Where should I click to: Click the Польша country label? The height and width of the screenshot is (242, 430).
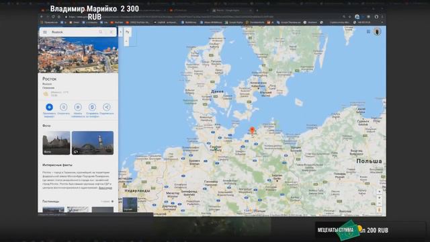tap(369, 161)
